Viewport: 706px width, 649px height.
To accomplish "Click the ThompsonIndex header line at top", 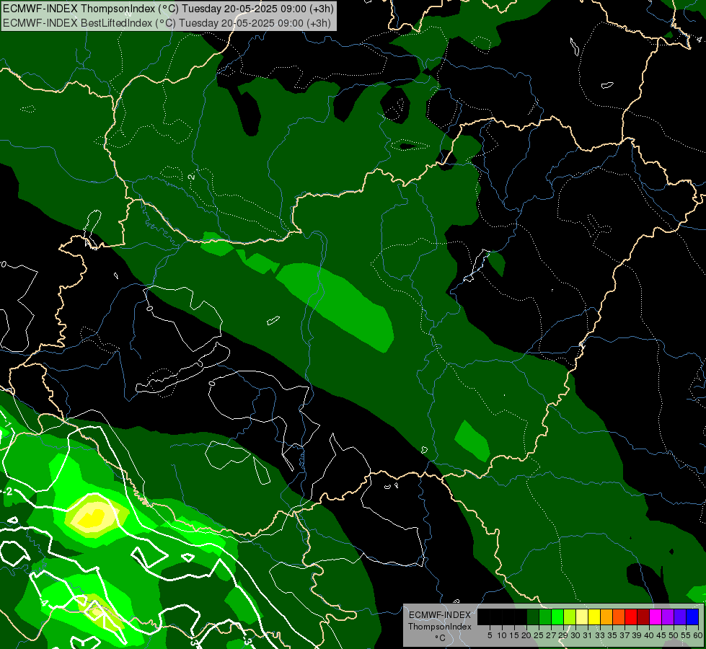I will coord(168,9).
